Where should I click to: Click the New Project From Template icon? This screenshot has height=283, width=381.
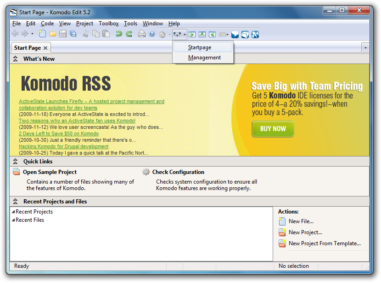(x=282, y=243)
